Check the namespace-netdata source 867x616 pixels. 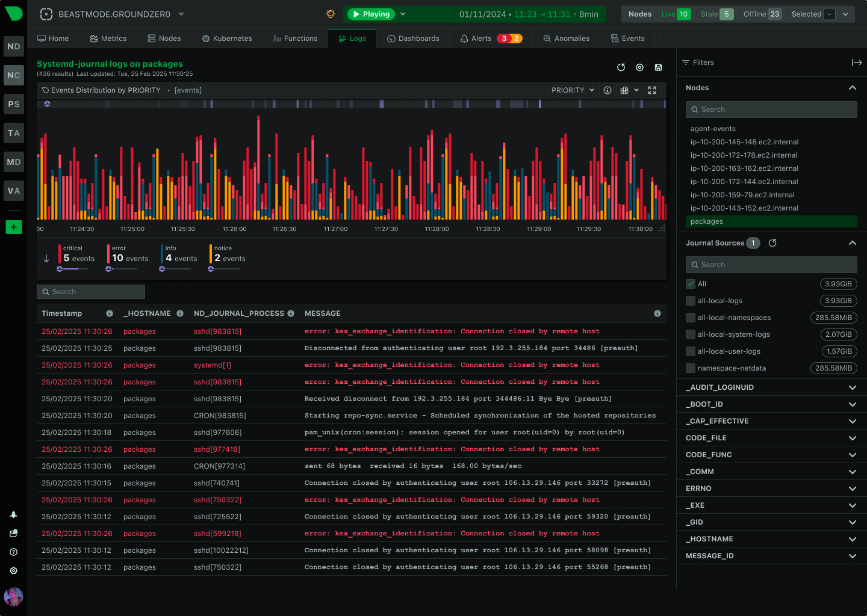click(x=689, y=368)
